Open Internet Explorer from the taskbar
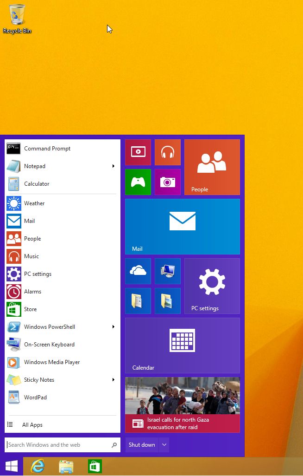 38,466
